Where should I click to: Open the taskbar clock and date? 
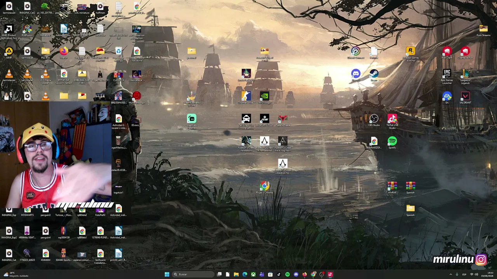click(x=487, y=274)
